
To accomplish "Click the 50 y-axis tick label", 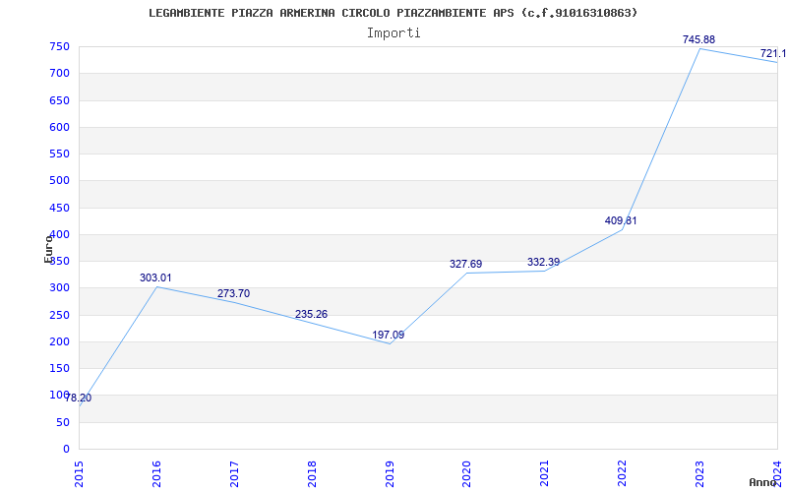I will [x=63, y=423].
